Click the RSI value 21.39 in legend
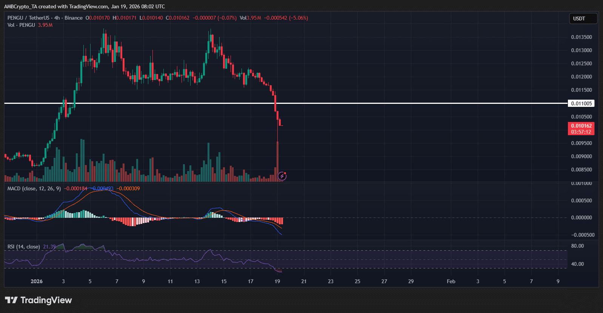Screen dimensions: 603x313 tap(49, 247)
